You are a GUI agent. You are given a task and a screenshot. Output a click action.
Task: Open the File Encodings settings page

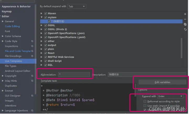[x=13, y=56]
